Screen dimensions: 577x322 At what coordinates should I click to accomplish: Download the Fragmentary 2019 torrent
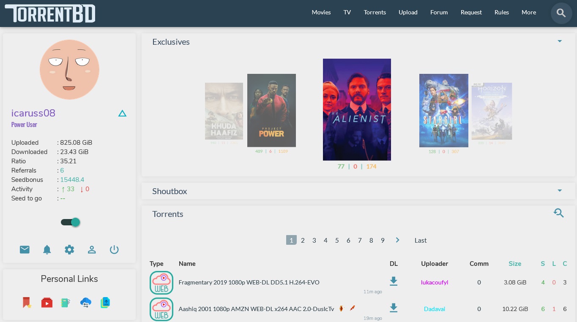(x=394, y=281)
